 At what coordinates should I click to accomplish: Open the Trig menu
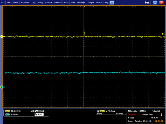coord(33,3)
